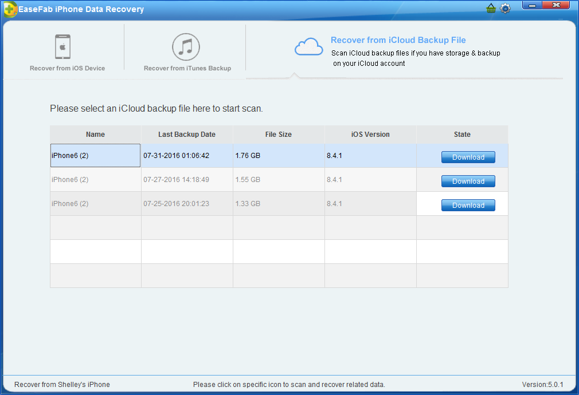Open the shopping basket purchase icon
This screenshot has width=579, height=395.
(x=491, y=8)
